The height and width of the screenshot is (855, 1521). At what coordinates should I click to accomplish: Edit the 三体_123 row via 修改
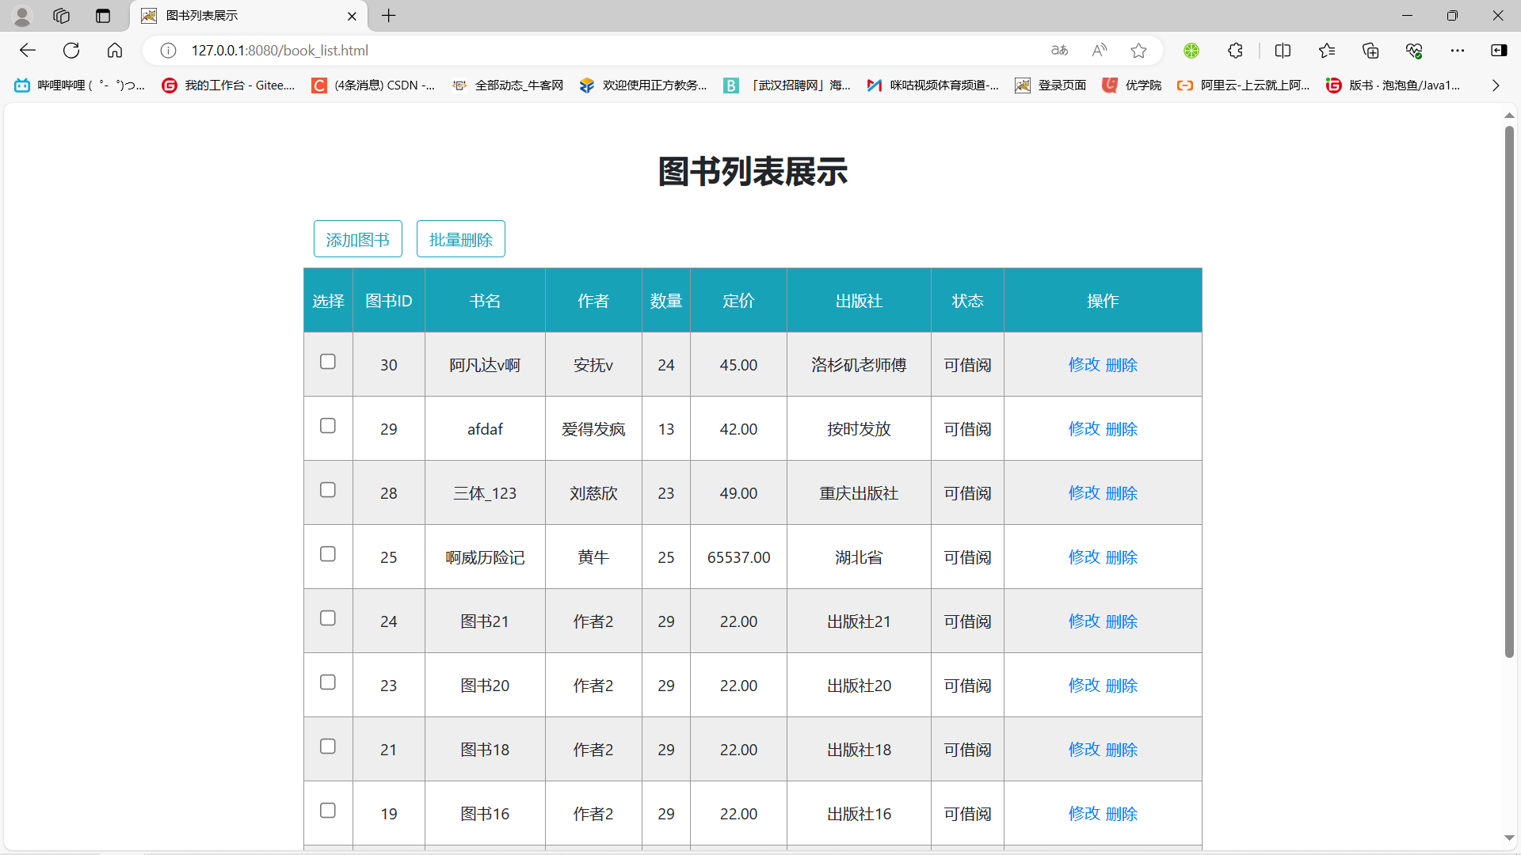pyautogui.click(x=1084, y=493)
